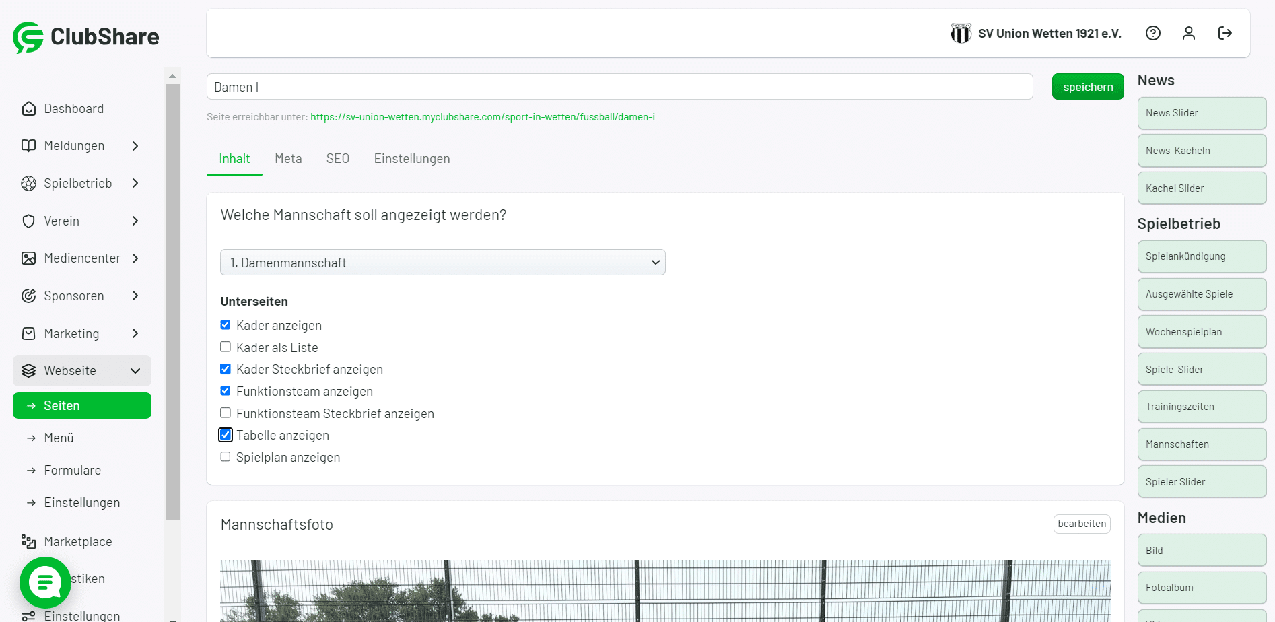Click the SV Union Wetten club crest
Viewport: 1275px width, 622px height.
click(961, 33)
